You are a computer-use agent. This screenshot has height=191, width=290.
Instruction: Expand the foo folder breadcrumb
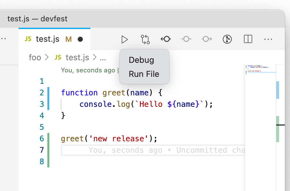click(35, 57)
